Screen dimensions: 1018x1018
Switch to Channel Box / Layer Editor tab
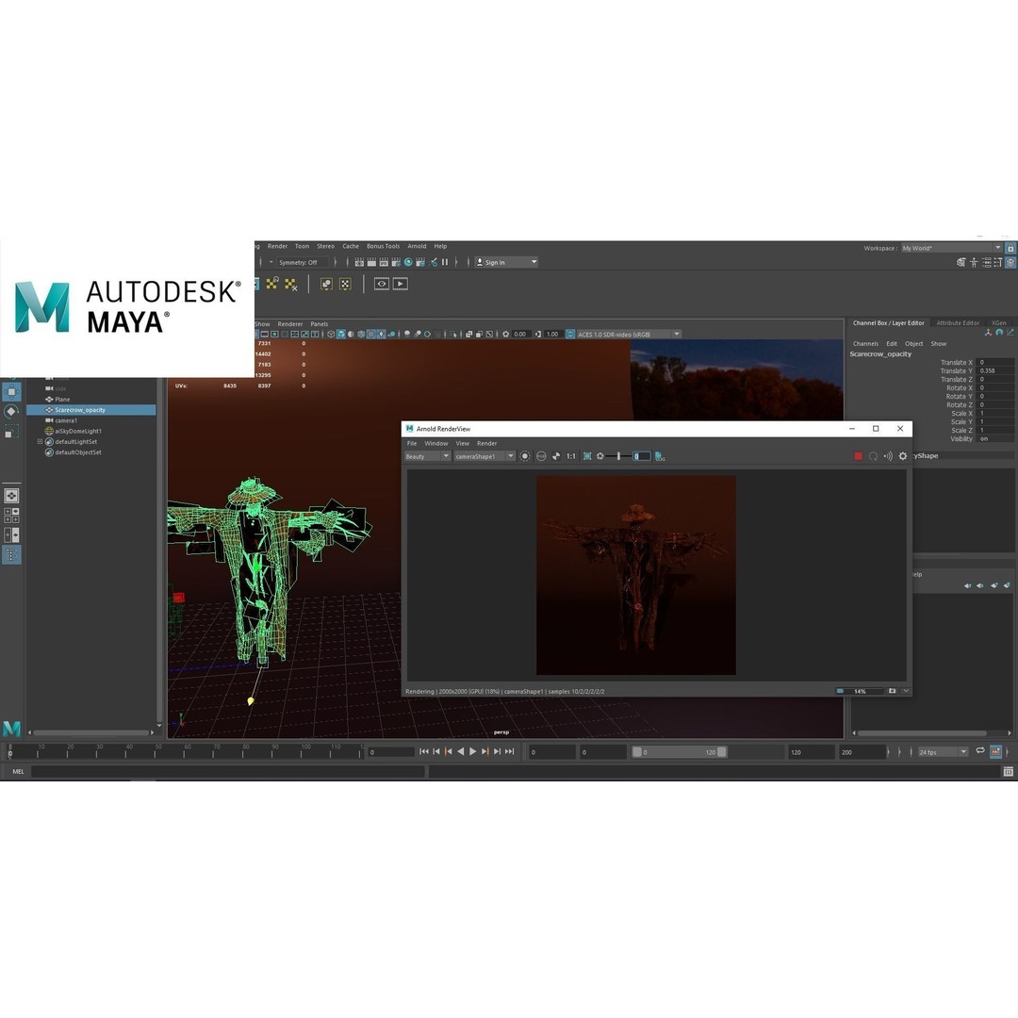pyautogui.click(x=888, y=322)
